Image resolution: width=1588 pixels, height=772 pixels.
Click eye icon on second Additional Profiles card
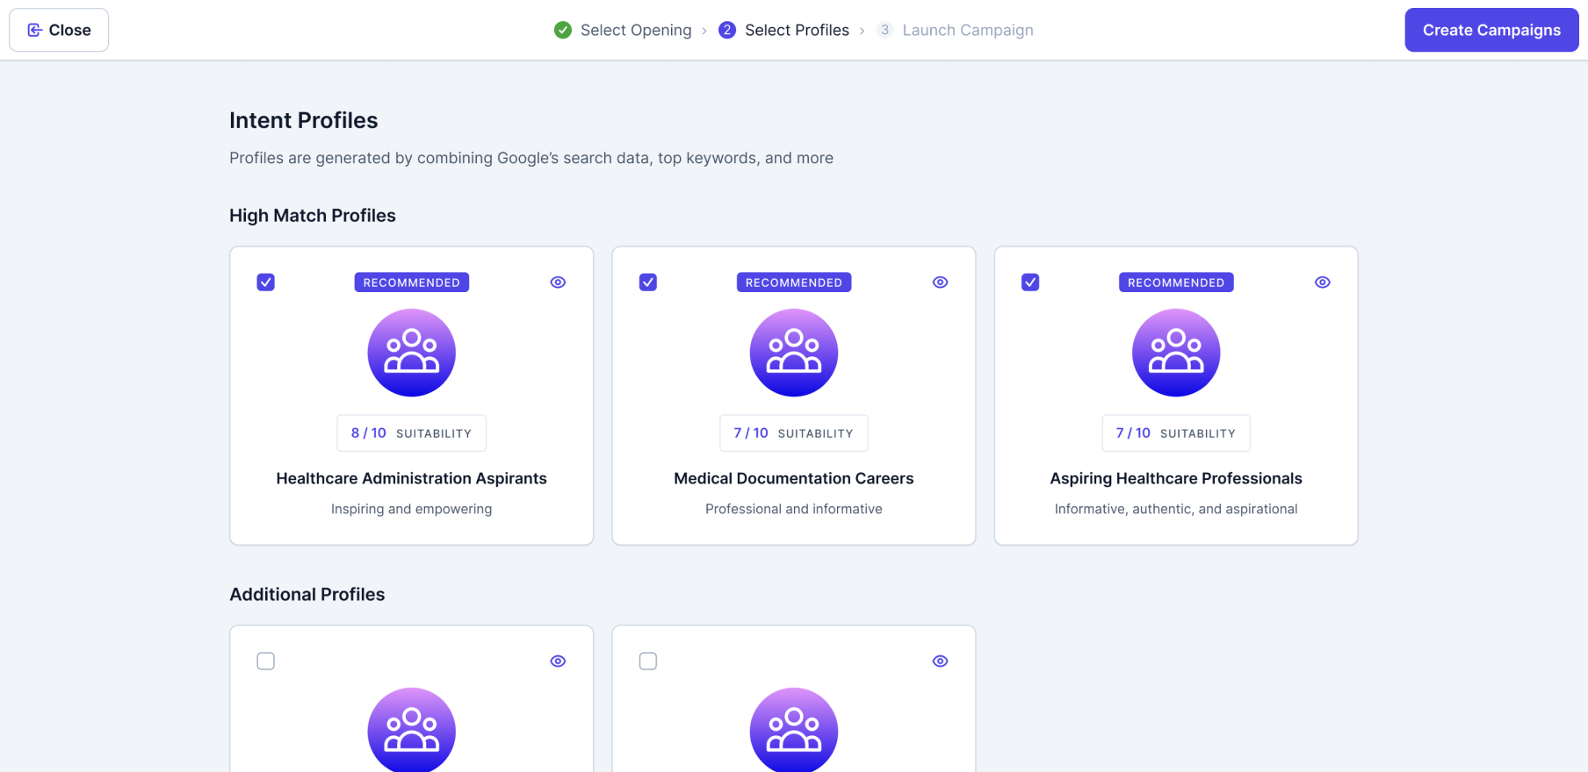(x=940, y=661)
